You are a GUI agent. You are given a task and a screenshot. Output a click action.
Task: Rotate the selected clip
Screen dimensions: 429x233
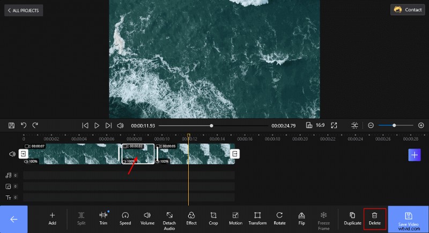coord(279,219)
